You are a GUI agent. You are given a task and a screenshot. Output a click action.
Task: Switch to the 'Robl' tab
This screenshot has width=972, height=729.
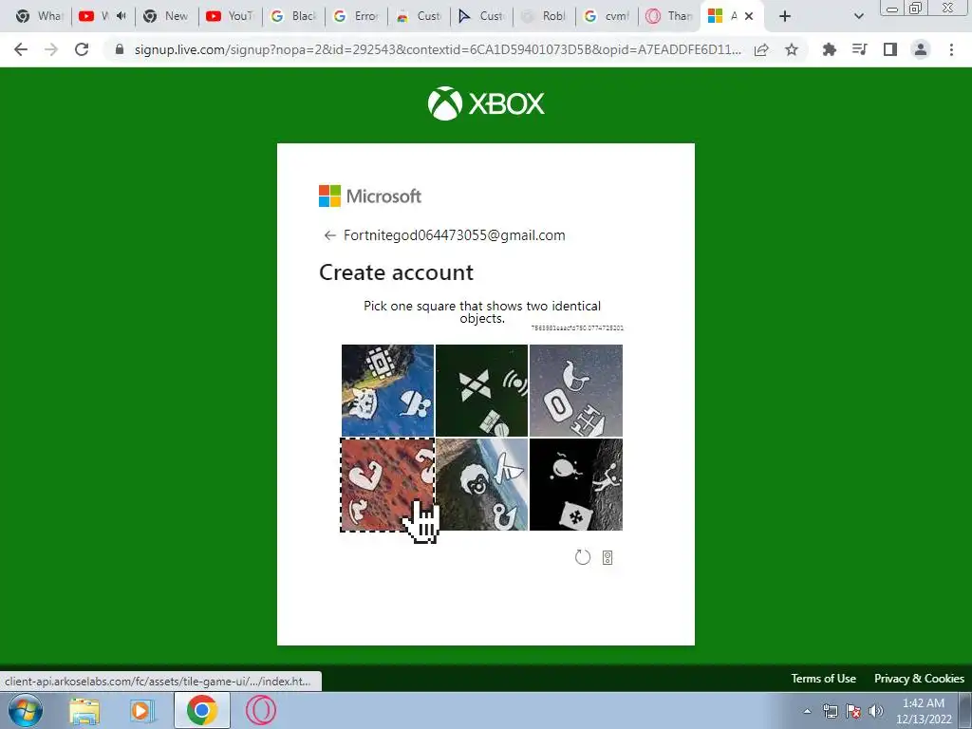click(545, 16)
